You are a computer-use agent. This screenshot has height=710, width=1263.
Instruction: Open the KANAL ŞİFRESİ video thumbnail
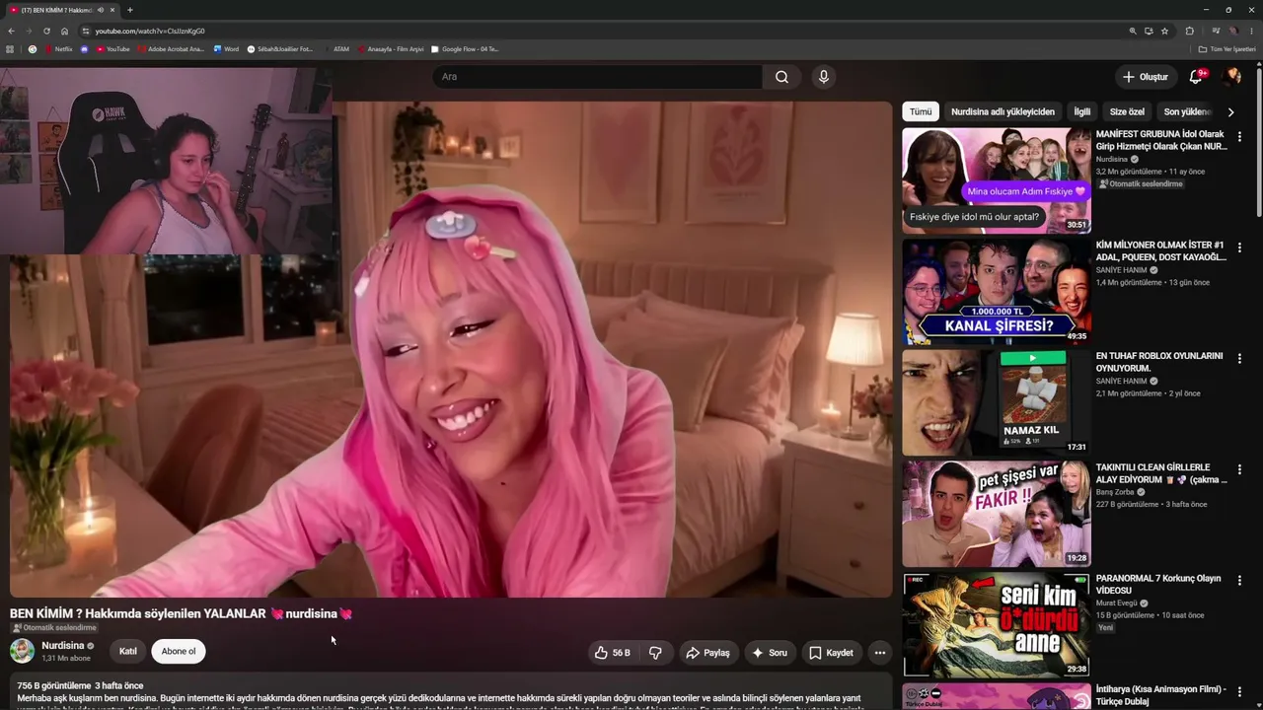point(997,292)
